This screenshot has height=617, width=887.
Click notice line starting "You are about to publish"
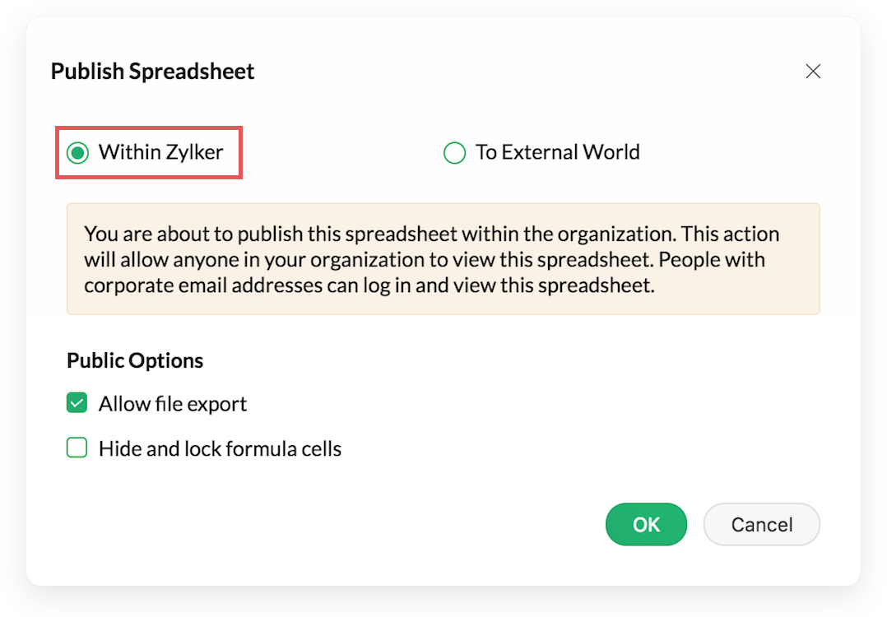coord(431,234)
